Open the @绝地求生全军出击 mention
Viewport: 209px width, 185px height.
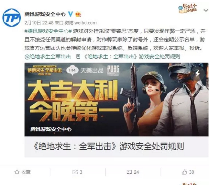pos(48,57)
